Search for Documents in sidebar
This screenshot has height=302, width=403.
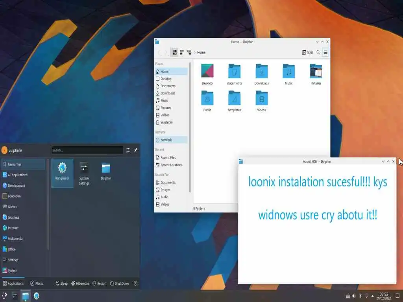(x=172, y=182)
